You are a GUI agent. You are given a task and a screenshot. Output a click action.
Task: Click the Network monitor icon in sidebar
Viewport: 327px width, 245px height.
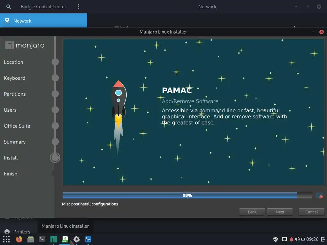tap(7, 21)
